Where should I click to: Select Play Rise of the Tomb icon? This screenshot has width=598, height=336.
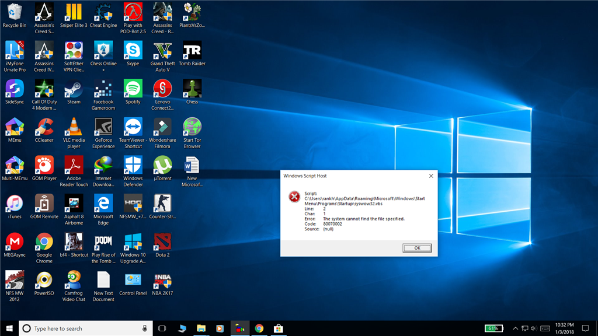click(x=103, y=247)
